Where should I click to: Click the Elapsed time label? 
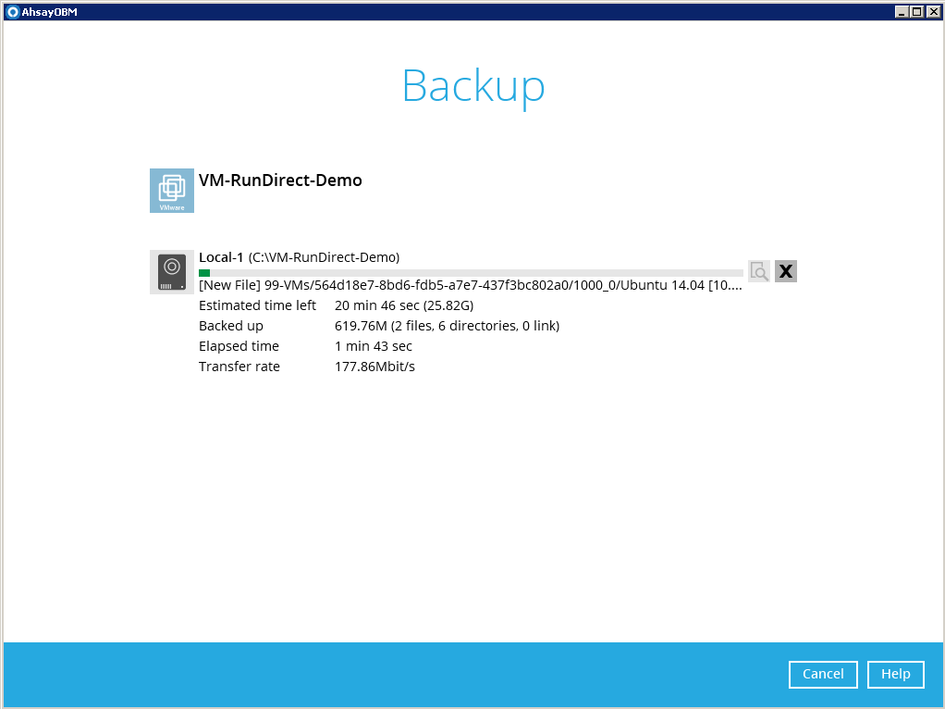(x=239, y=346)
